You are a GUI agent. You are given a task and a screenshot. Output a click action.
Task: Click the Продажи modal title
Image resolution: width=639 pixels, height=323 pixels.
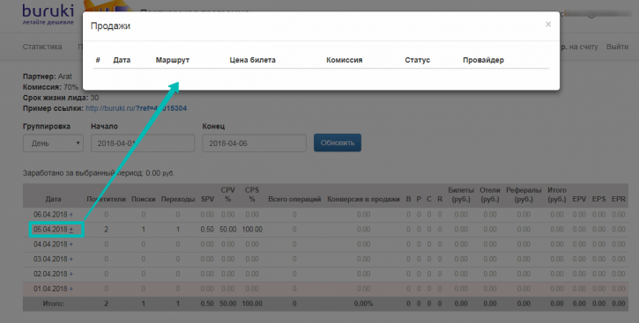pos(110,26)
